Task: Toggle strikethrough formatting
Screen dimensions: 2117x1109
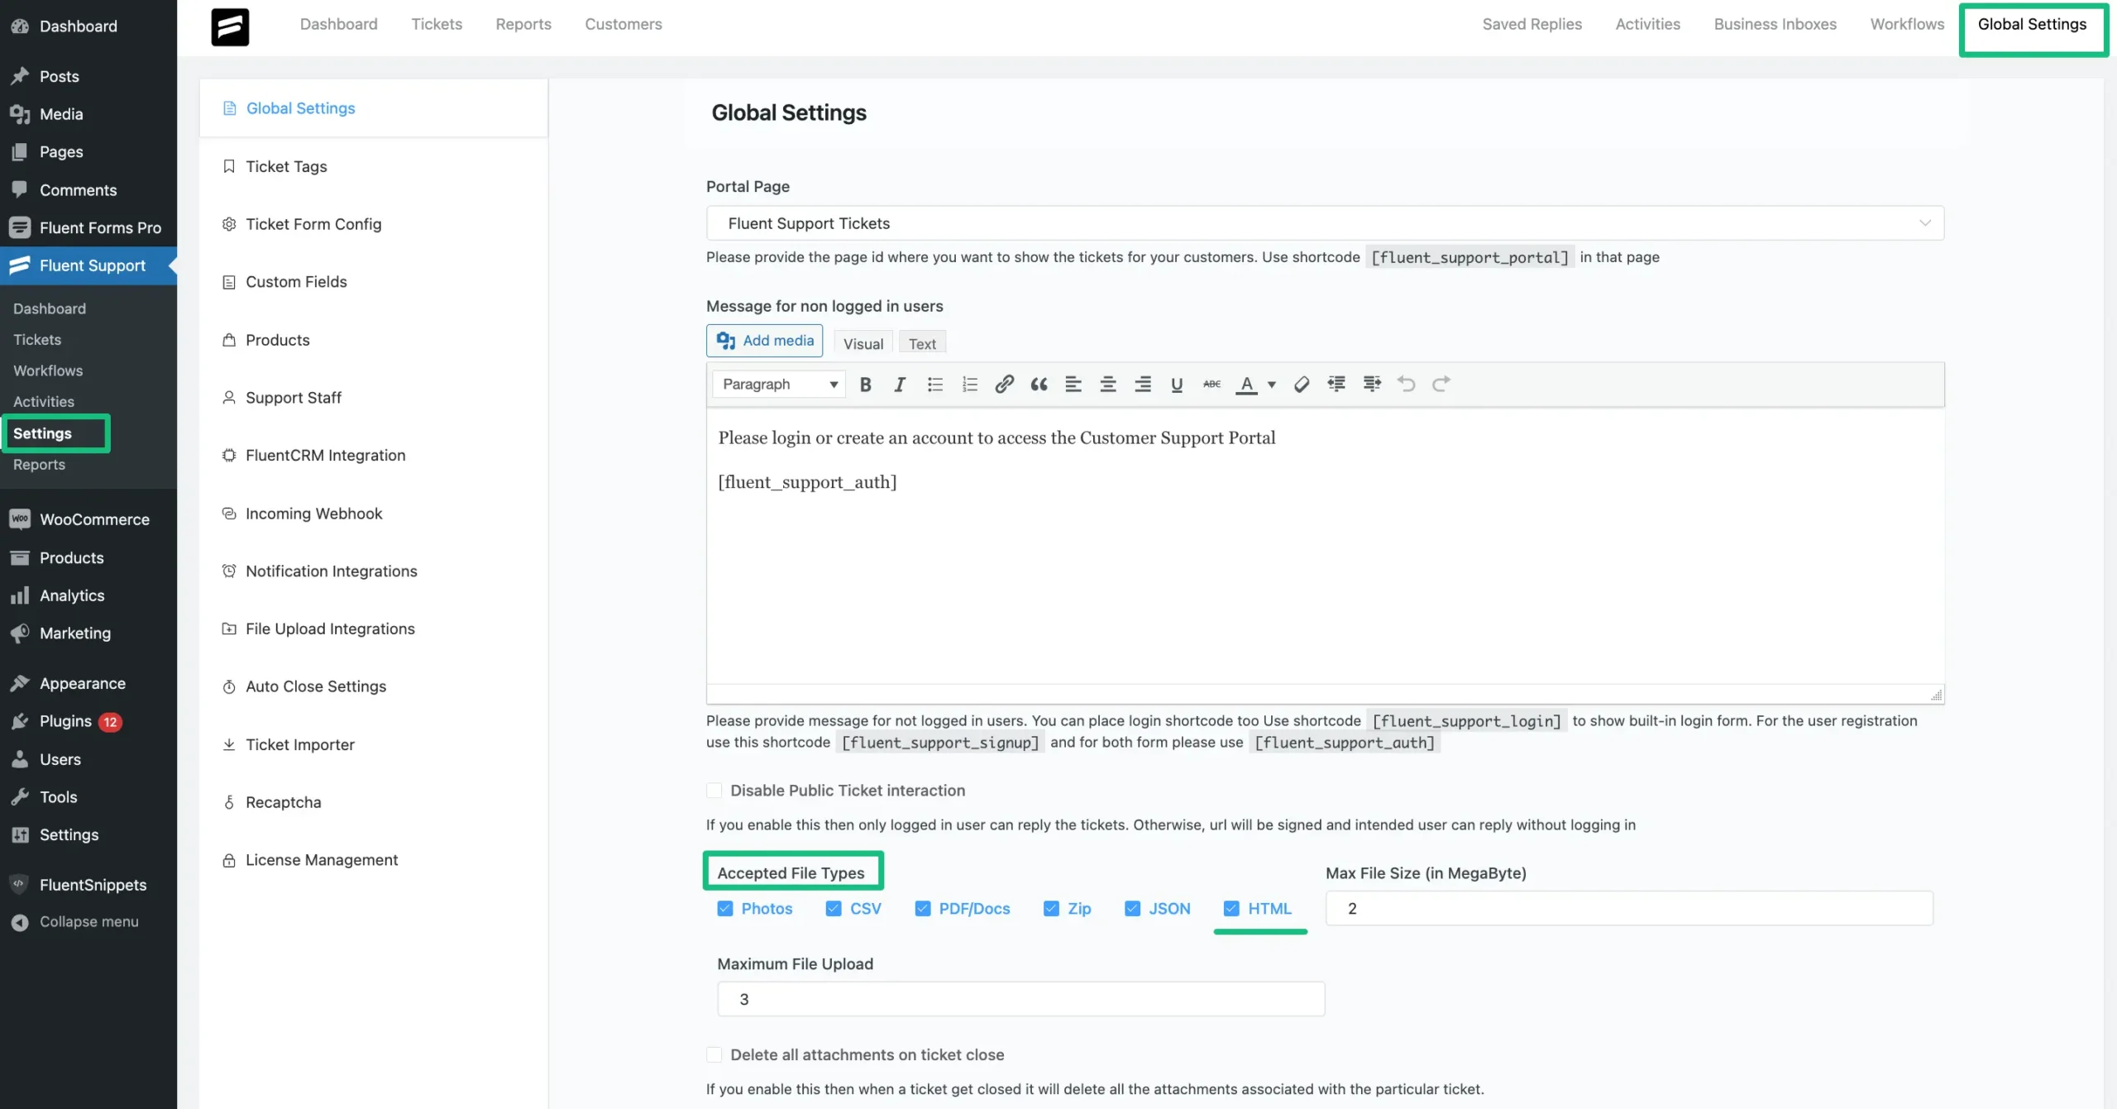Action: click(1211, 384)
